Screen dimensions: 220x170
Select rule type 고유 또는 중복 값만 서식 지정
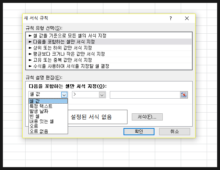109,60
